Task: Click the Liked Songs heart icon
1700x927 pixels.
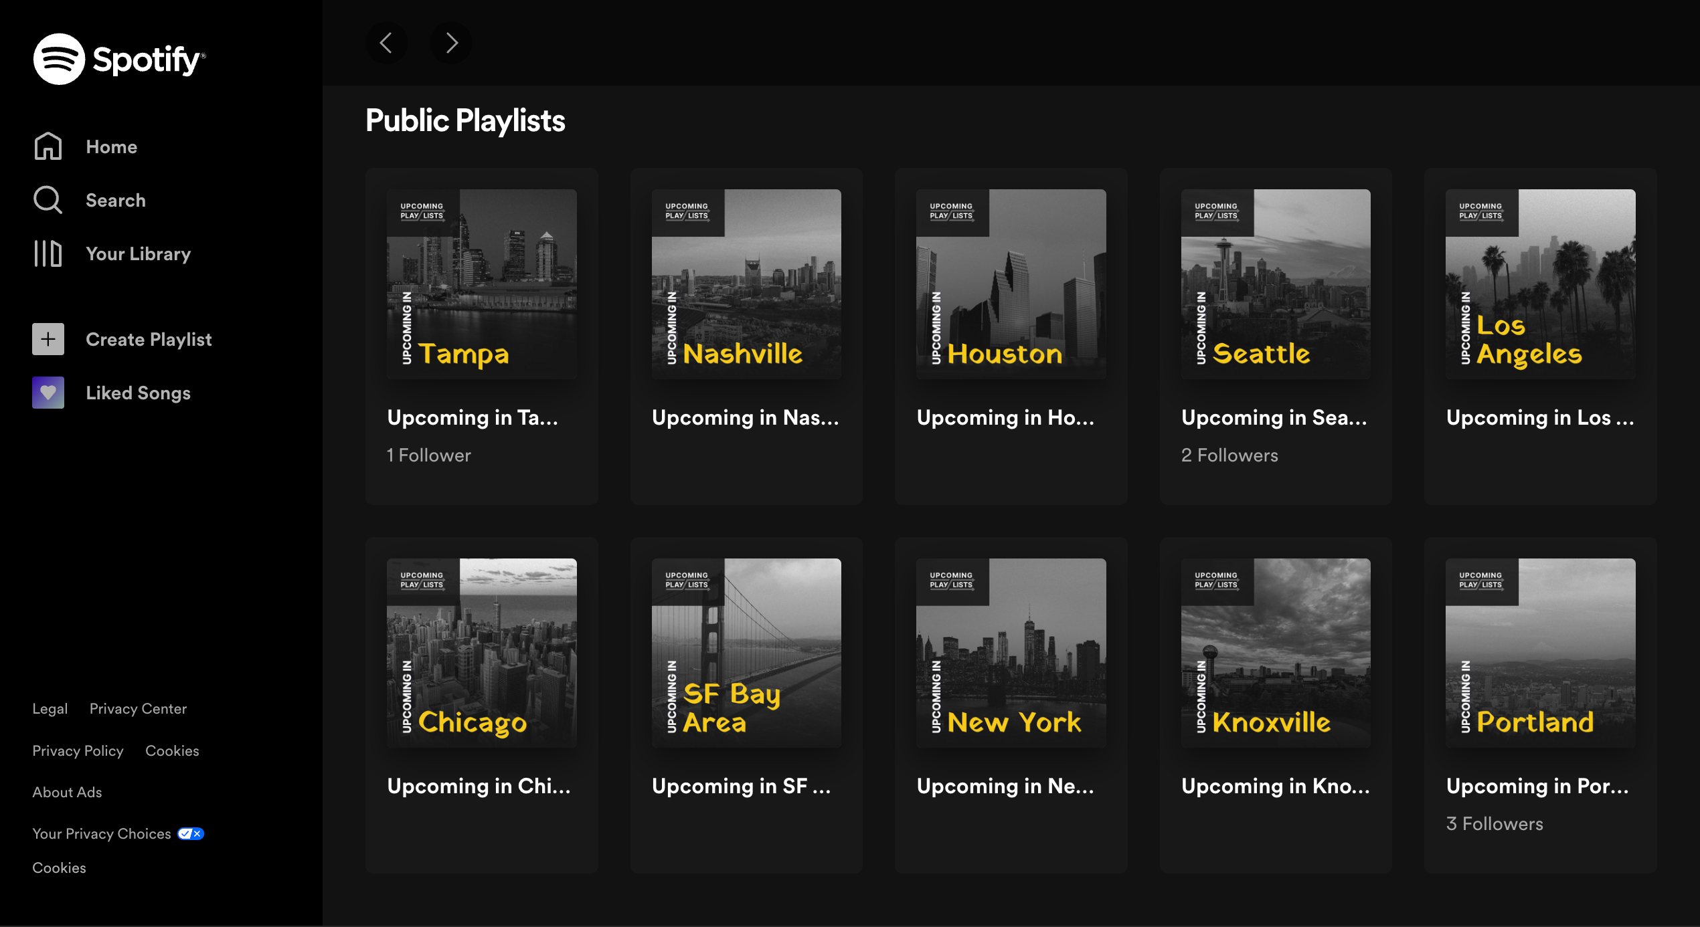Action: [48, 393]
